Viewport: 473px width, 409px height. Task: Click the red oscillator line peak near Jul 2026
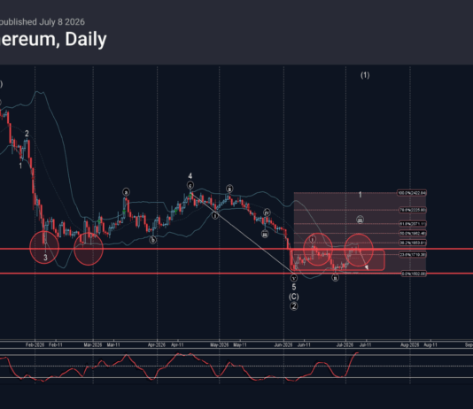point(357,353)
